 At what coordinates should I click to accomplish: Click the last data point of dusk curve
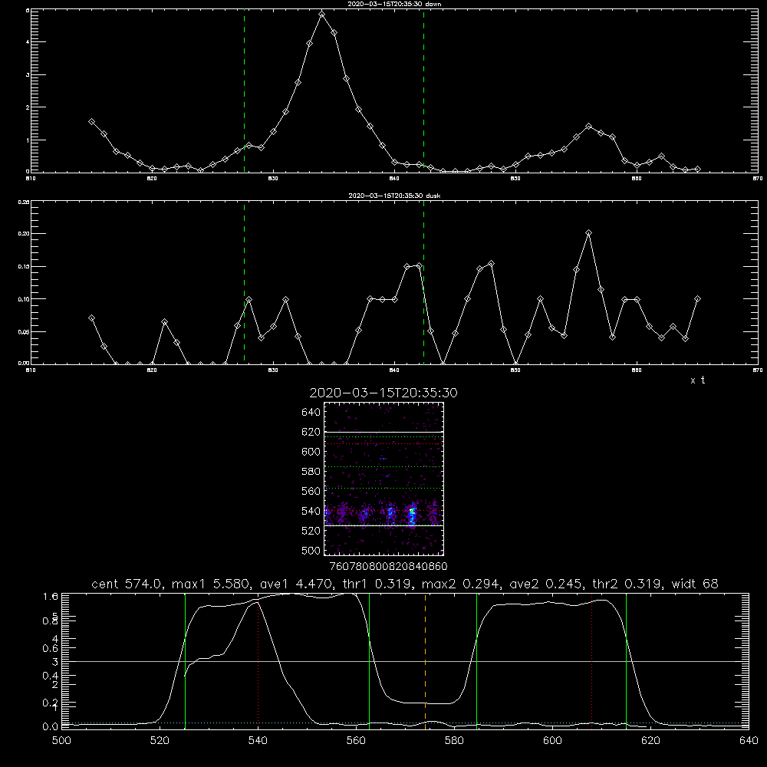pos(697,298)
